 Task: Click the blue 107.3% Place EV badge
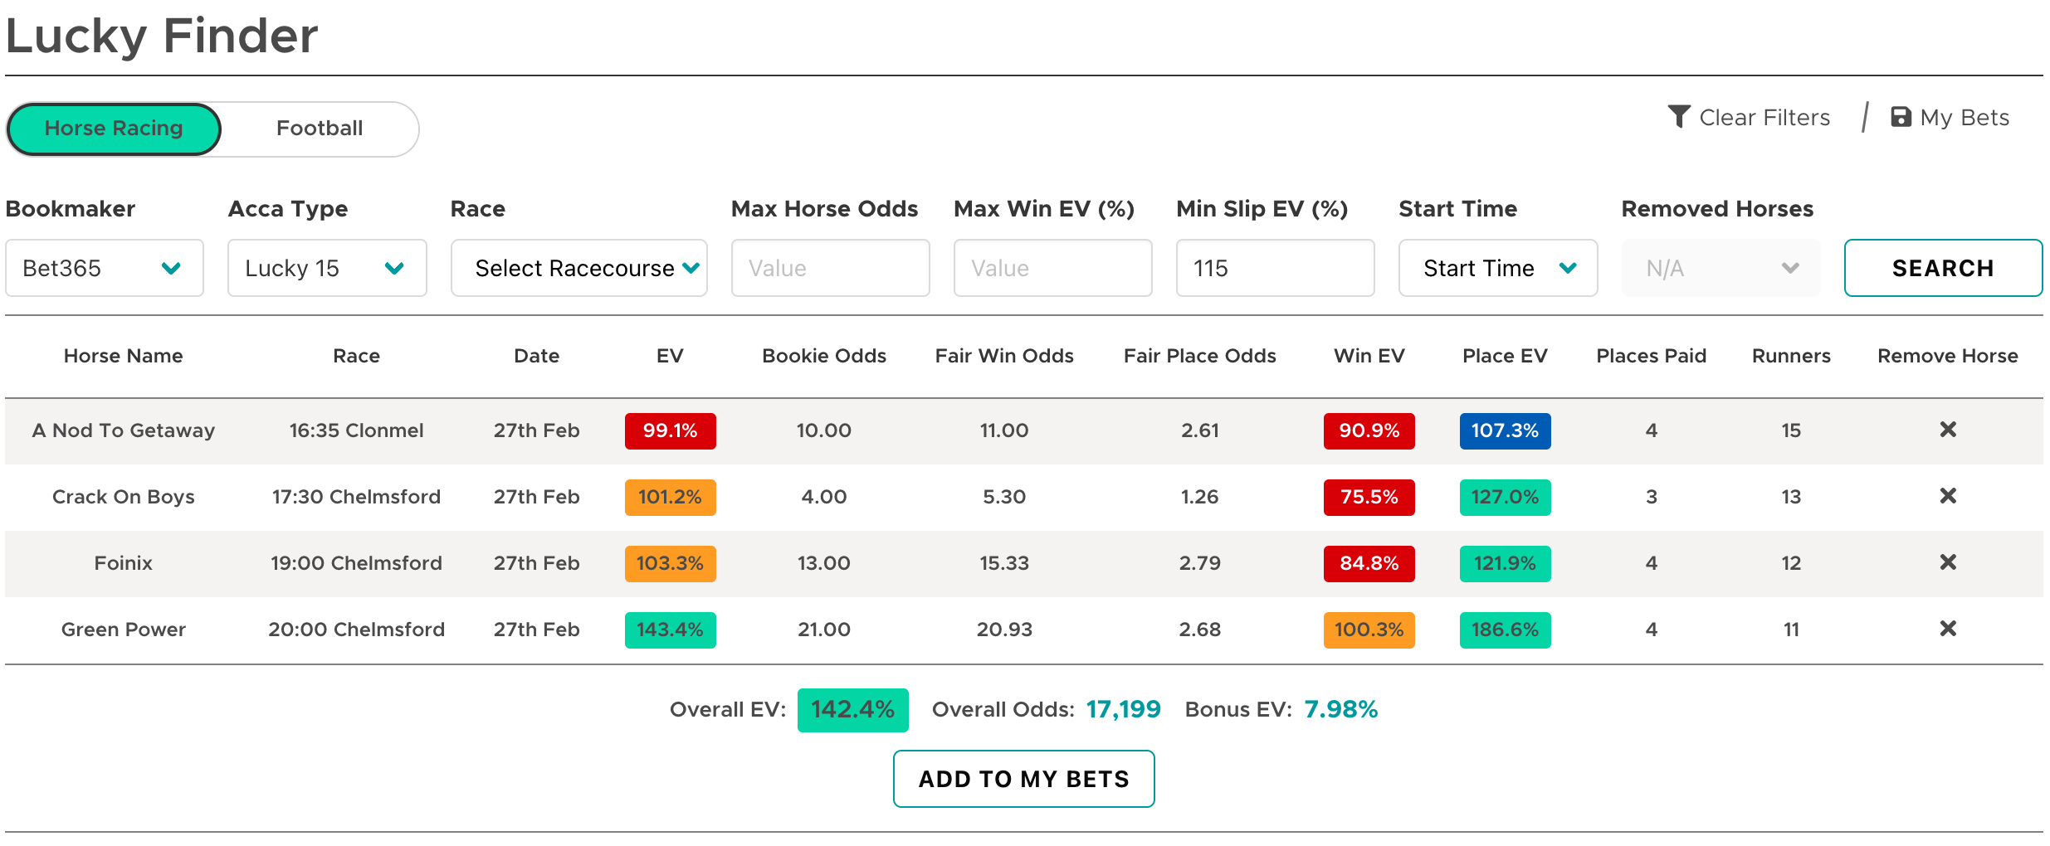tap(1505, 430)
